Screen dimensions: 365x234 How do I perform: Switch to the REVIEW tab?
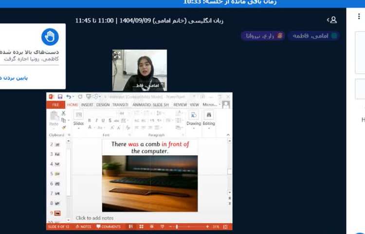(180, 105)
